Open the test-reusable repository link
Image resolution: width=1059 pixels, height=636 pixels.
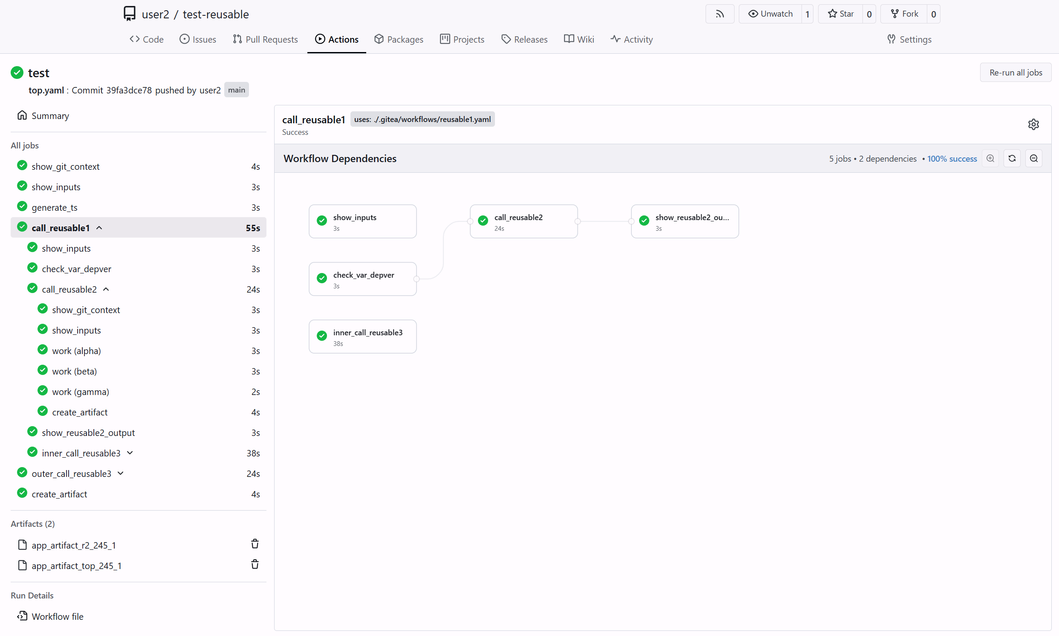[x=216, y=14]
